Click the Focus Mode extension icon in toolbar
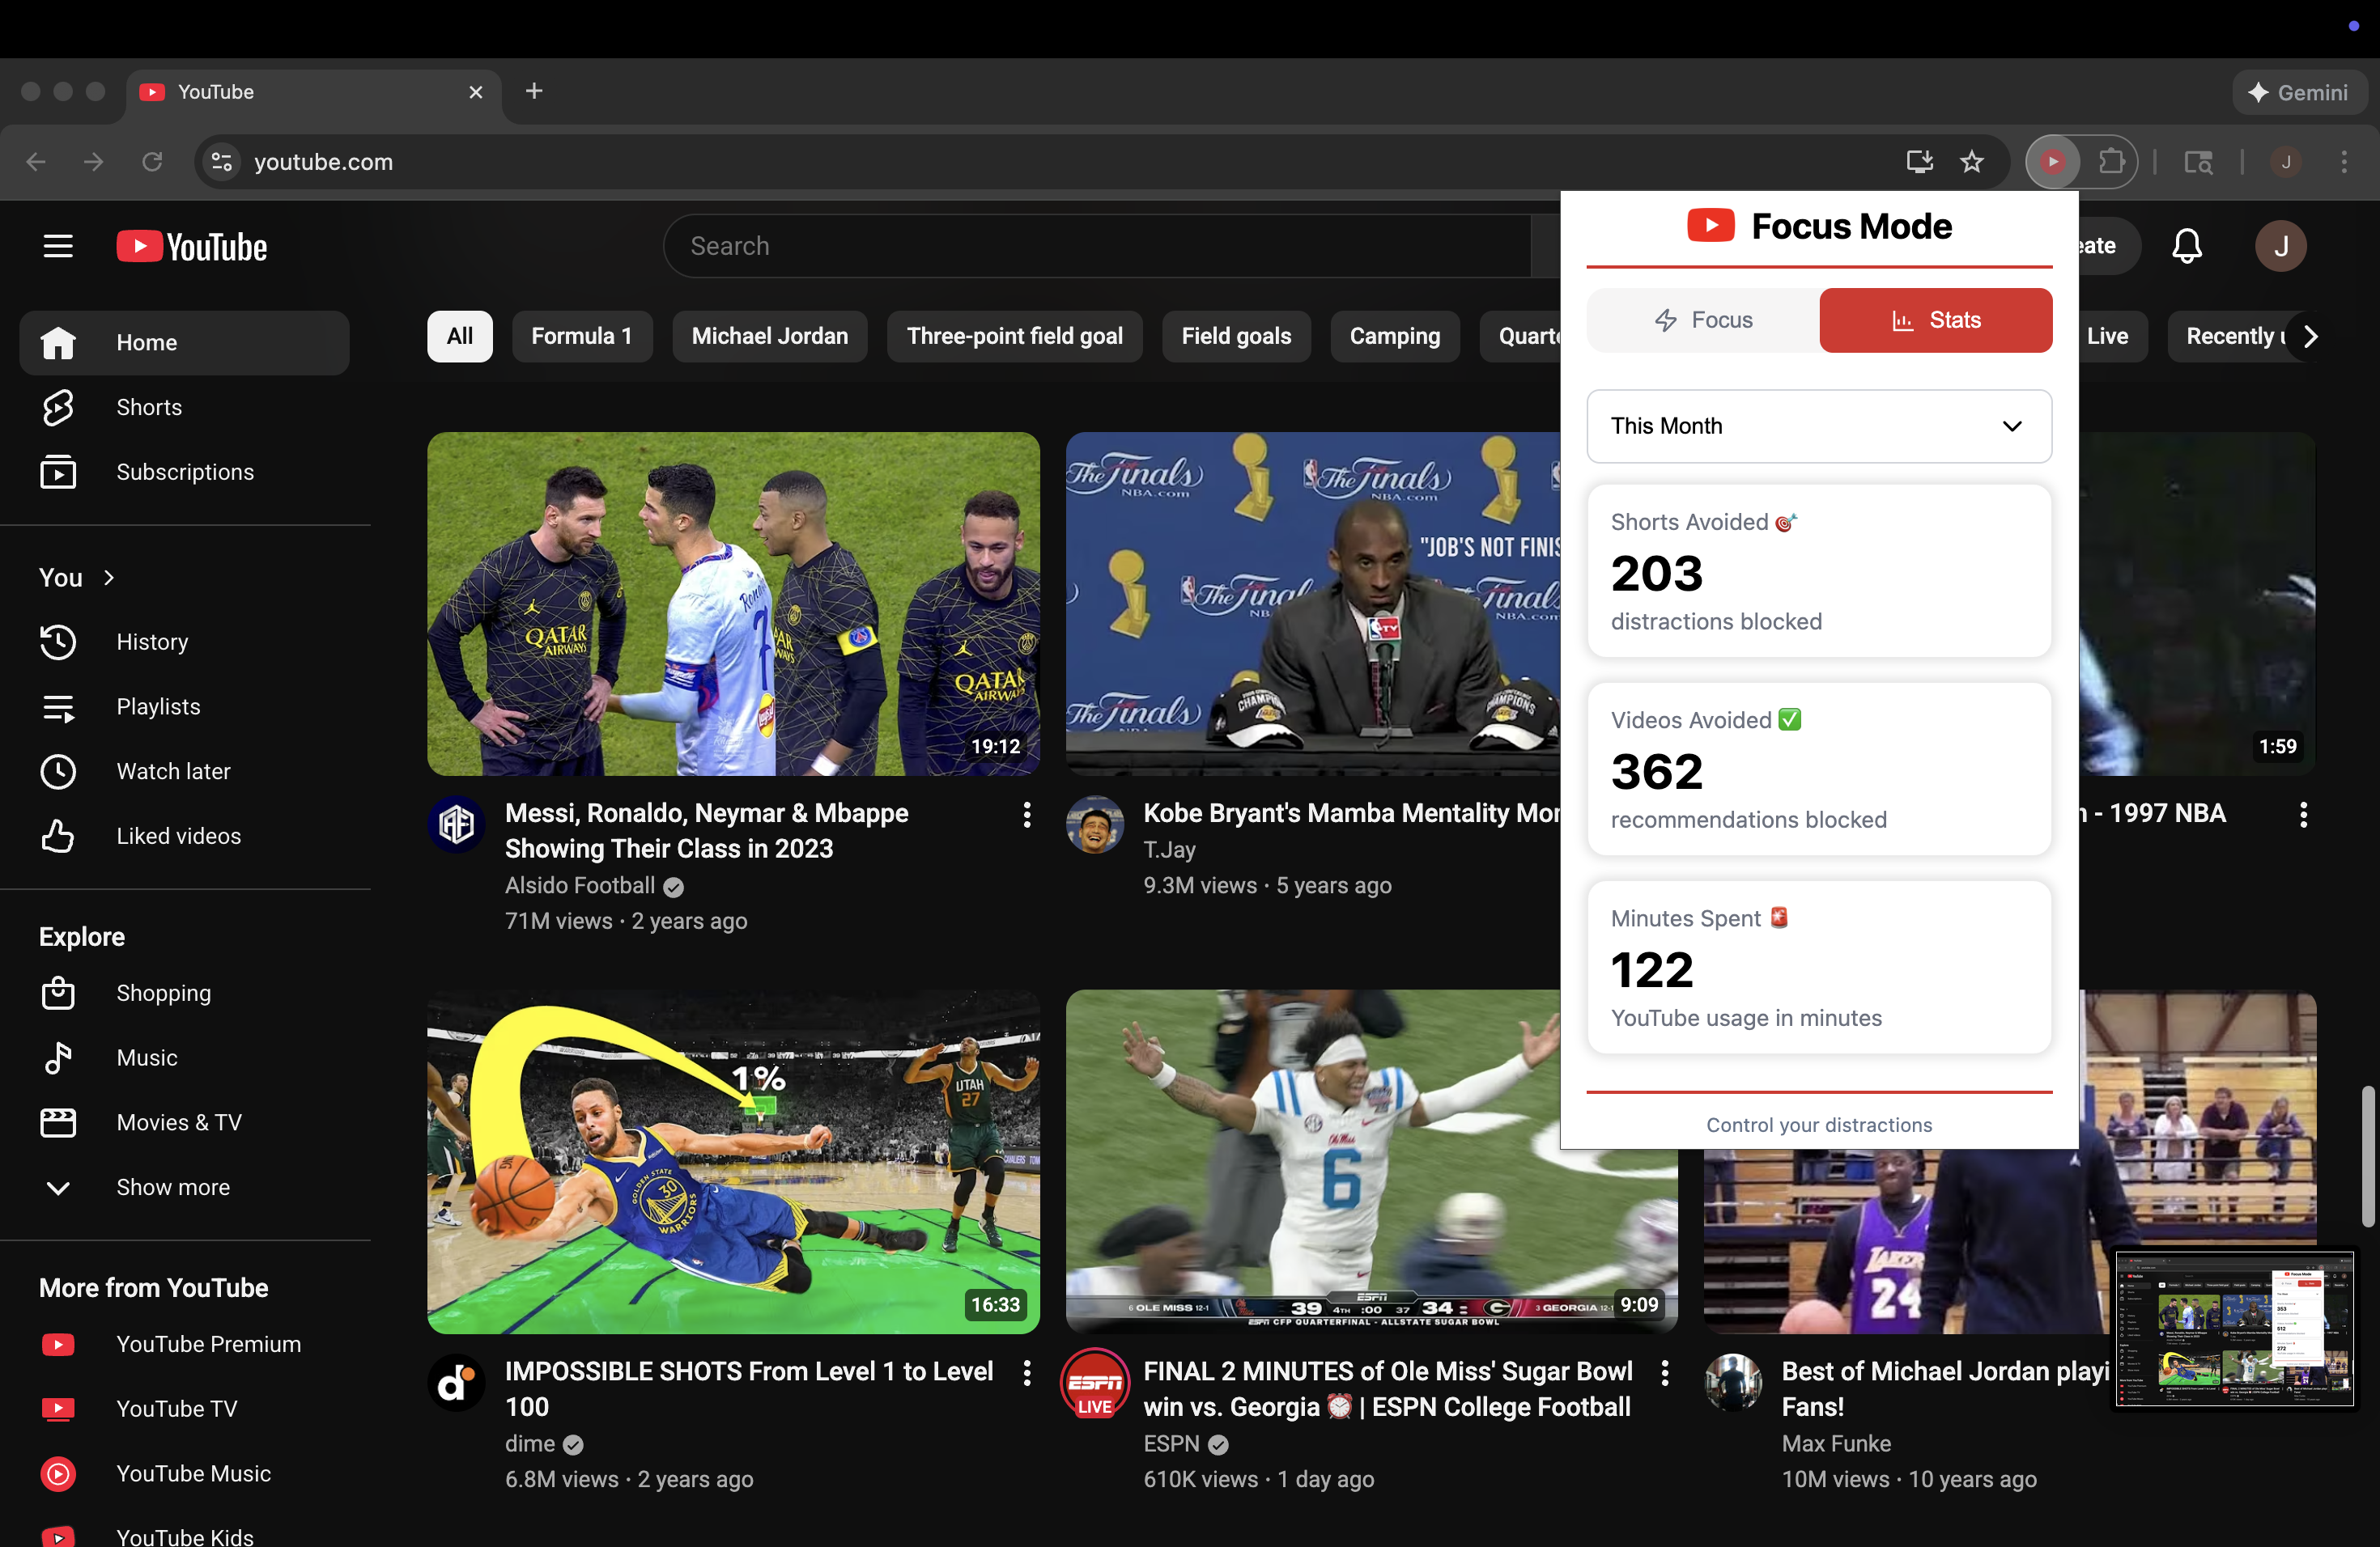Screen dimensions: 2380x1547 click(2052, 162)
